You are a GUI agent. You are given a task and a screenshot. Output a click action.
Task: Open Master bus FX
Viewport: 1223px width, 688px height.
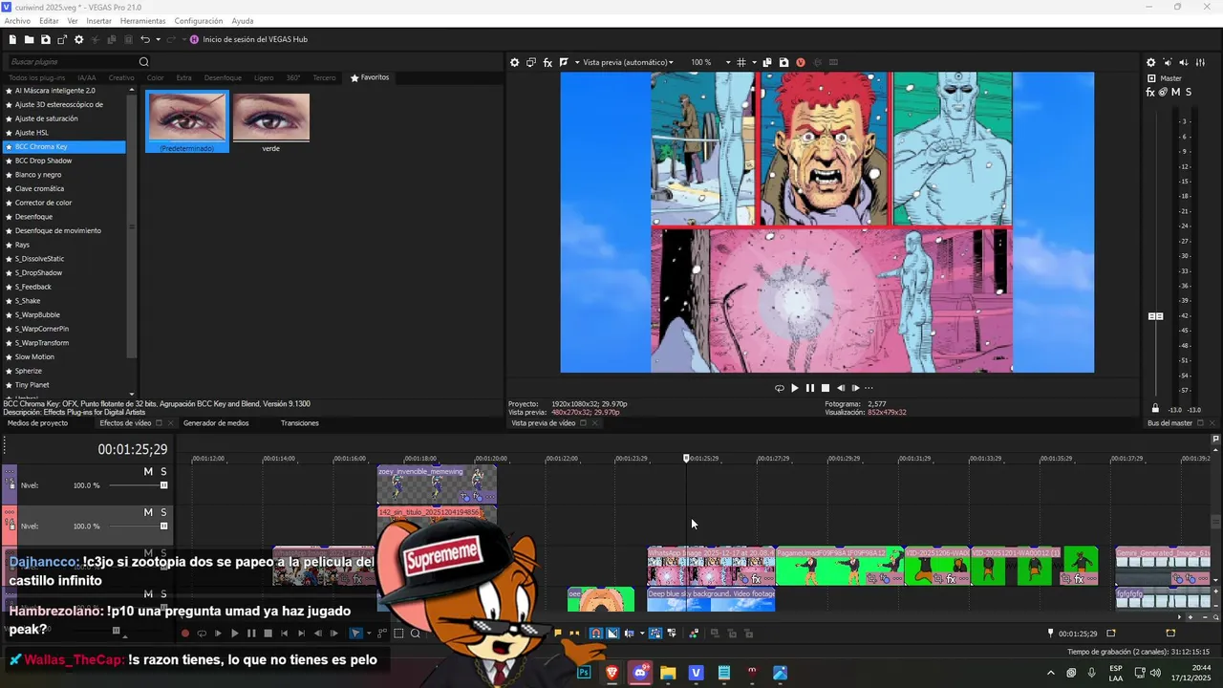[x=1150, y=92]
